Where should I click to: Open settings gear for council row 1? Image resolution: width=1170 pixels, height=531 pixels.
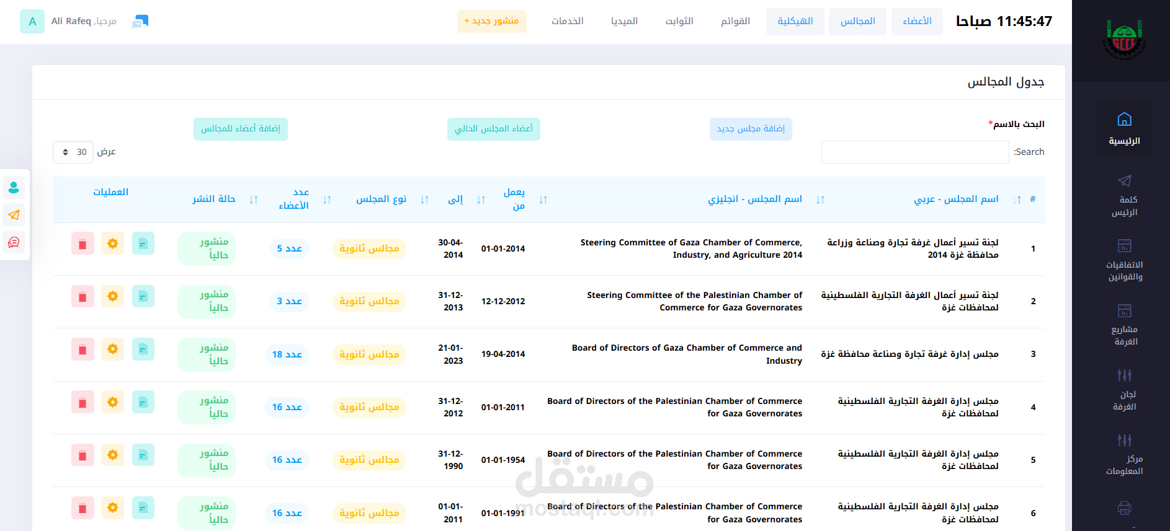click(x=113, y=244)
